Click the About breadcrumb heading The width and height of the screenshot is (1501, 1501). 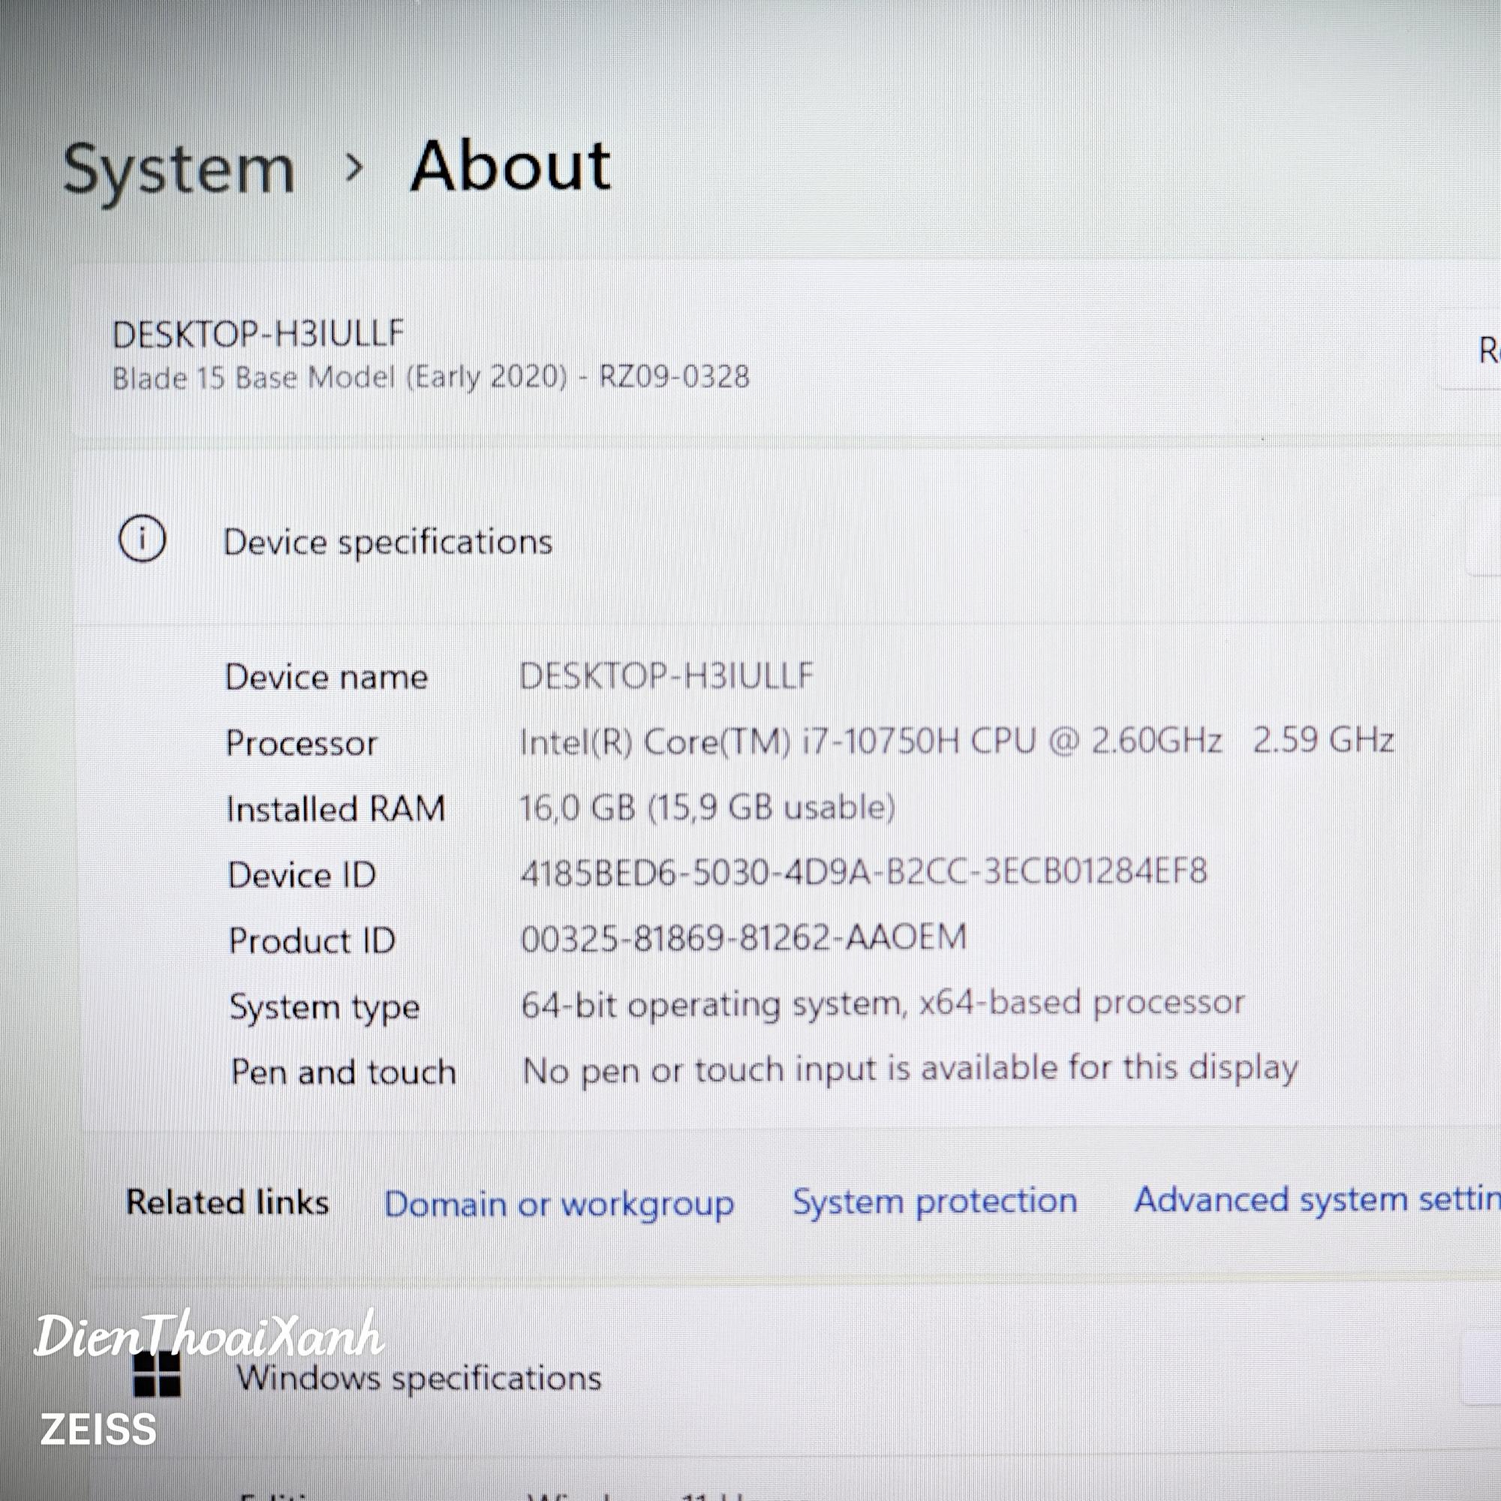coord(510,167)
